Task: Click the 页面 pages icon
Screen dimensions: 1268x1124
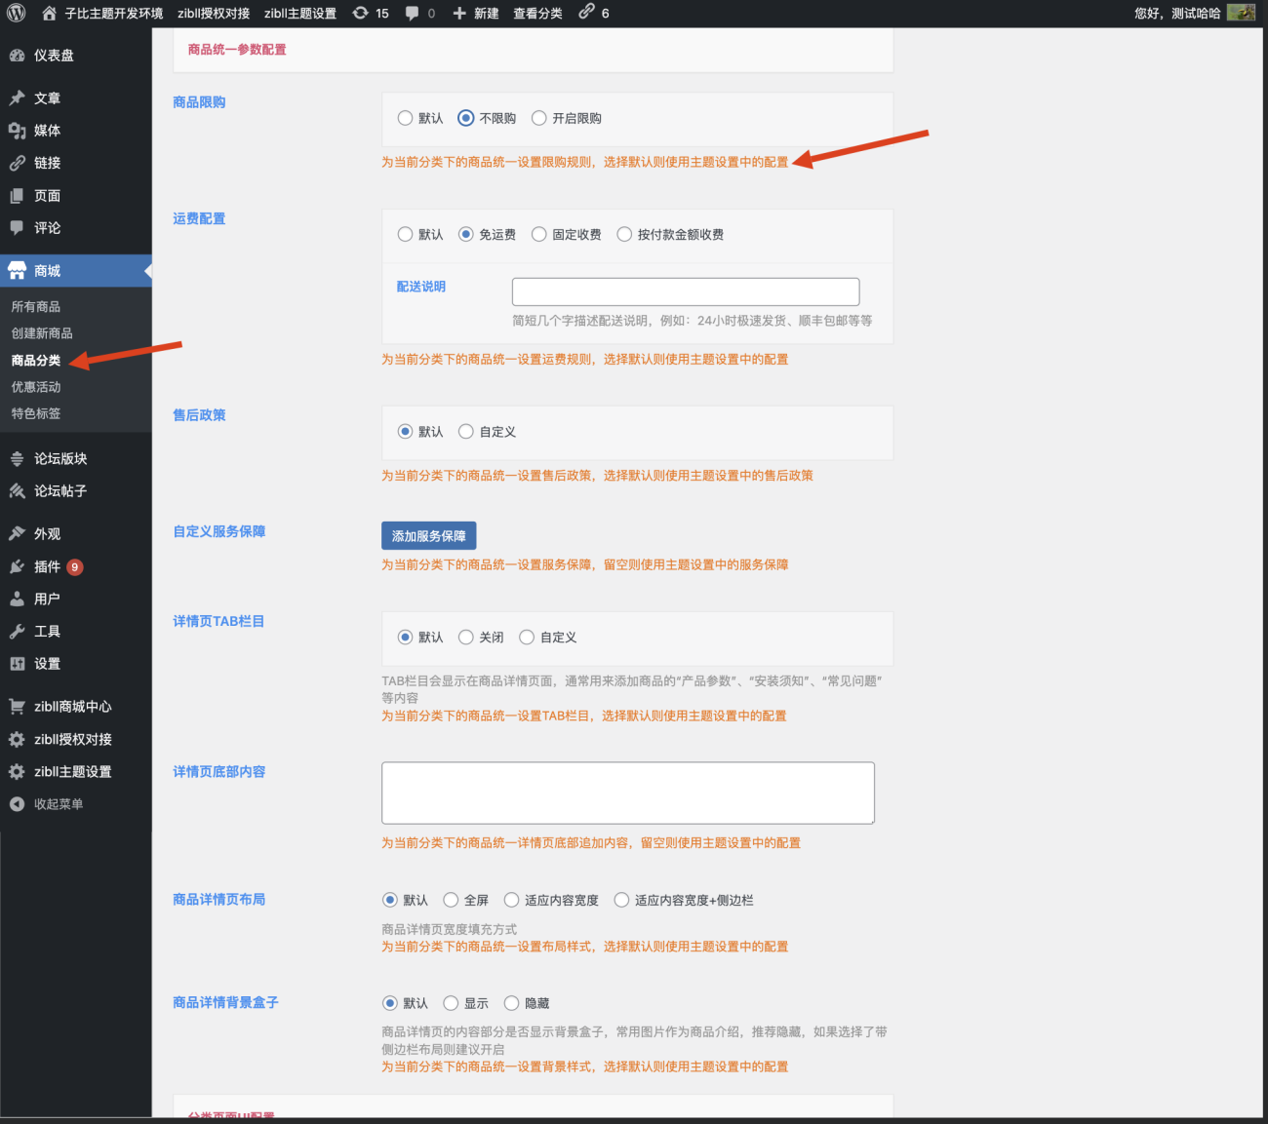Action: point(17,196)
